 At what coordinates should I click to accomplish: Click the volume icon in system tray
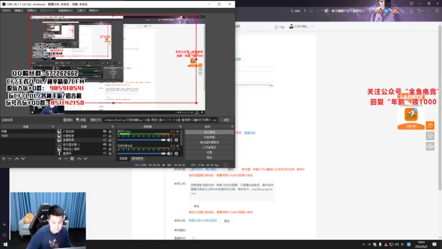click(397, 245)
